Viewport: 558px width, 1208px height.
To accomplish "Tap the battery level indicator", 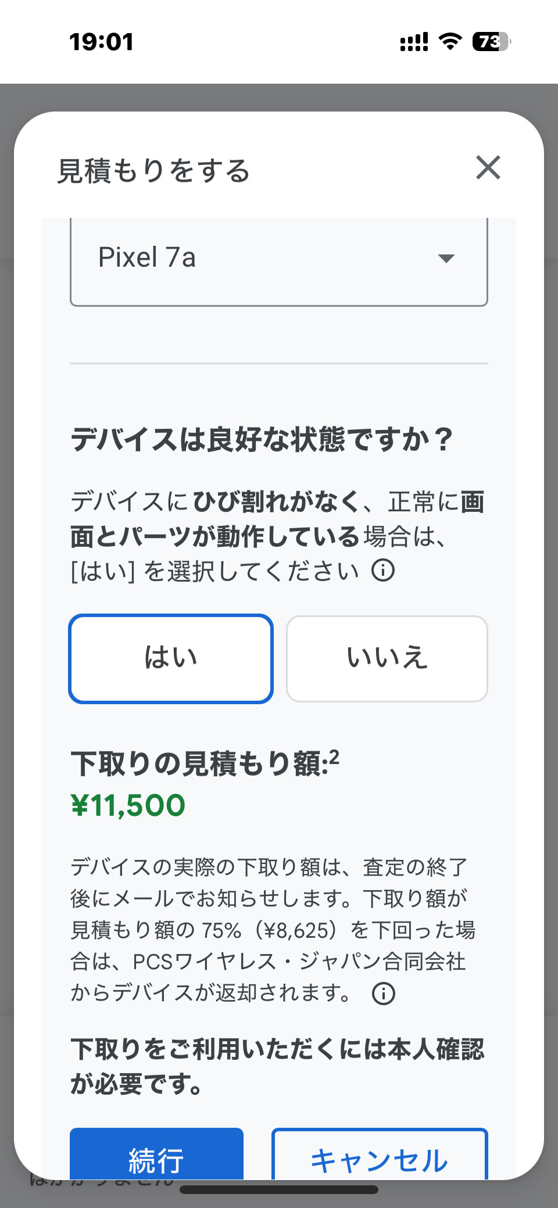I will [491, 41].
